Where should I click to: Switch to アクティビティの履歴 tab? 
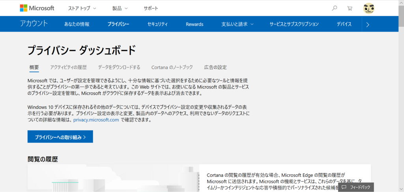pos(69,68)
